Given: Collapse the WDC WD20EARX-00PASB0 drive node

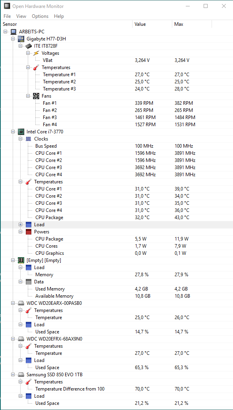Looking at the screenshot, I should point(13,303).
